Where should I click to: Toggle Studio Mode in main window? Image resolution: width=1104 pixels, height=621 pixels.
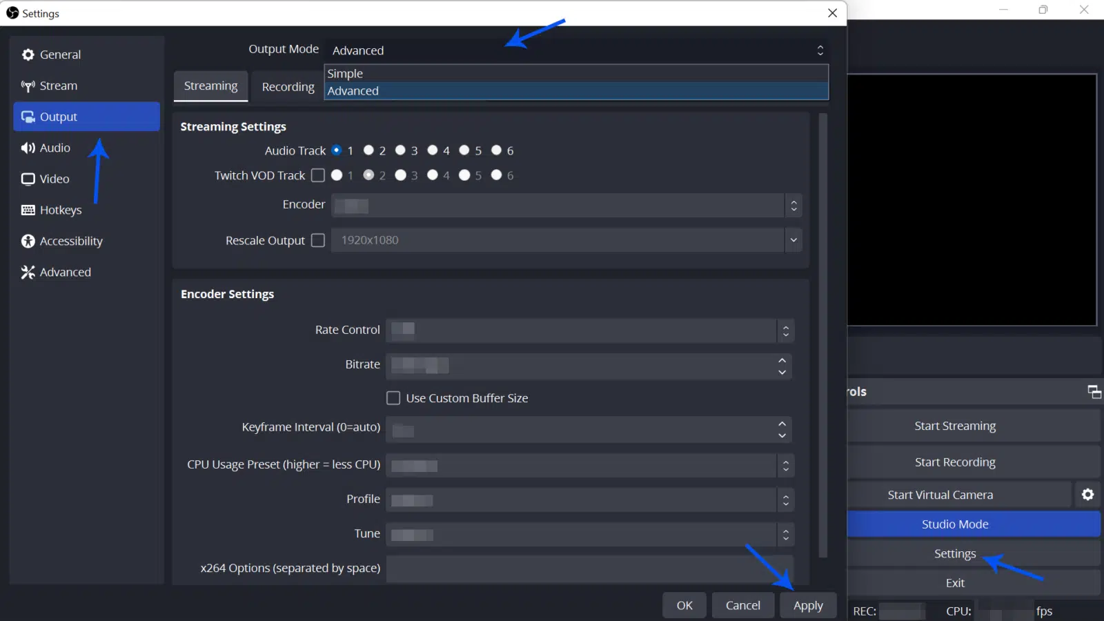(974, 524)
